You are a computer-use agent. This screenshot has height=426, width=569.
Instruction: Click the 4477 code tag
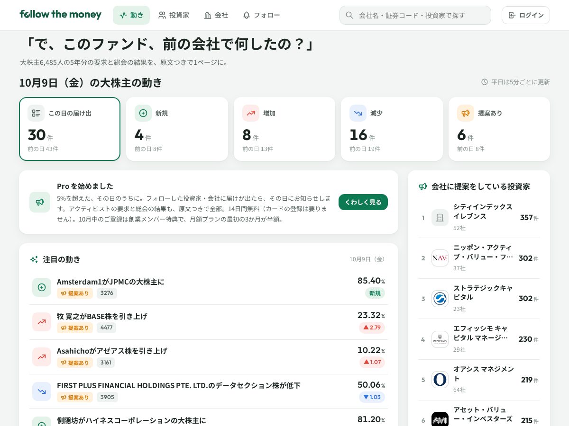tap(106, 328)
